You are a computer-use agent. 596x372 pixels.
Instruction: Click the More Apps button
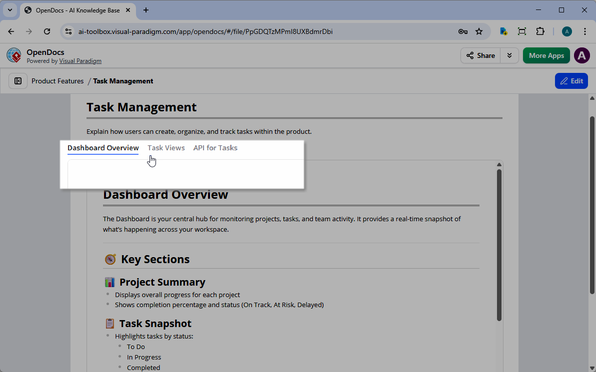pos(546,55)
